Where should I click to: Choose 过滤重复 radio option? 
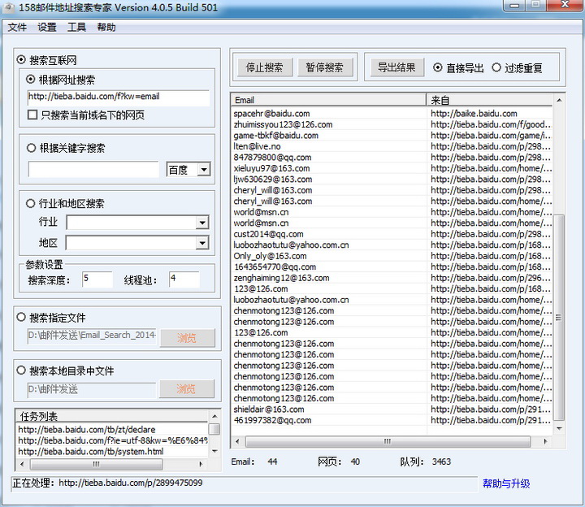(x=496, y=67)
